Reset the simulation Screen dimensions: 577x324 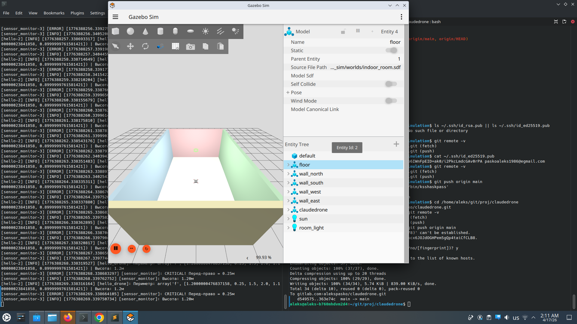[146, 249]
